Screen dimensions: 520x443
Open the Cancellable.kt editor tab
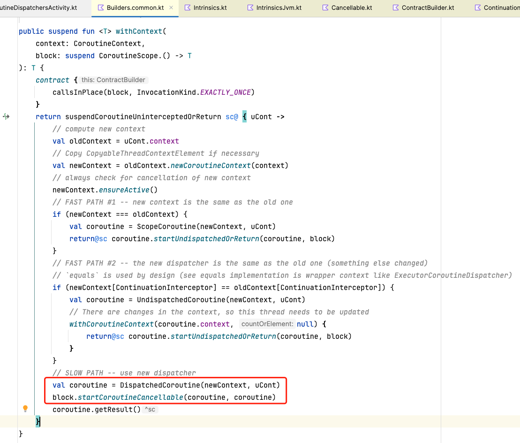351,8
